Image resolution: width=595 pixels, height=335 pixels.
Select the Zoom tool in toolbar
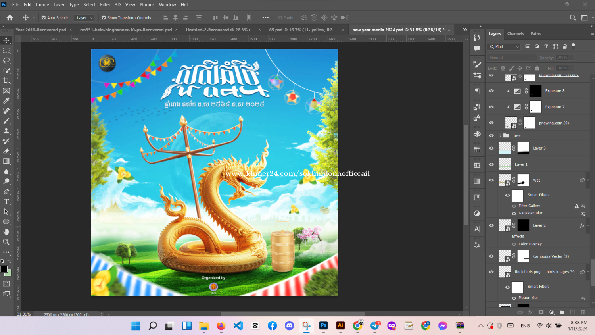pos(6,242)
